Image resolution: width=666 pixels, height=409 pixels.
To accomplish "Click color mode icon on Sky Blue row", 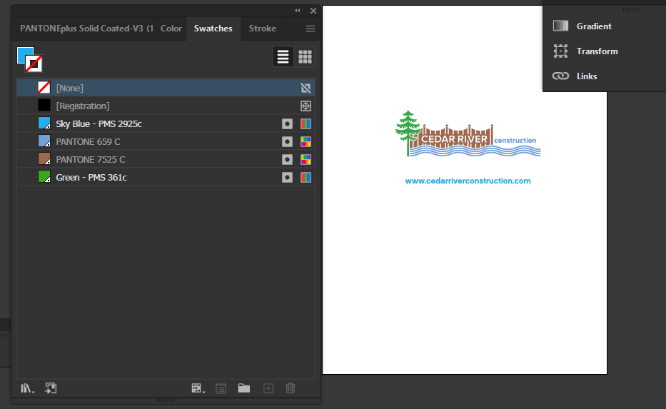I will click(x=306, y=123).
